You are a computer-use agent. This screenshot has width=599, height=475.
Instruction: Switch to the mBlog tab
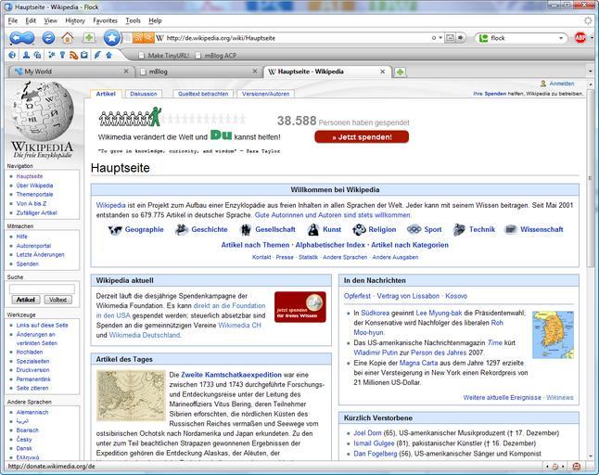pos(198,71)
